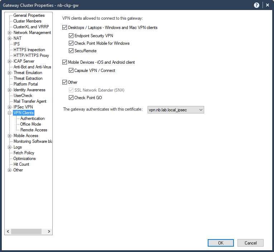Open the IPSec VPN page
Image resolution: width=274 pixels, height=252 pixels.
coord(23,107)
